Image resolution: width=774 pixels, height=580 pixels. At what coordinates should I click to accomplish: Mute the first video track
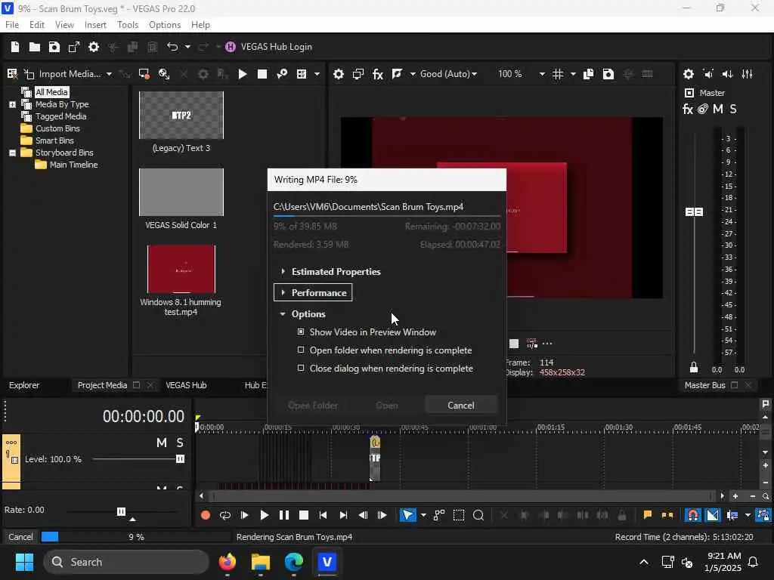pyautogui.click(x=162, y=443)
